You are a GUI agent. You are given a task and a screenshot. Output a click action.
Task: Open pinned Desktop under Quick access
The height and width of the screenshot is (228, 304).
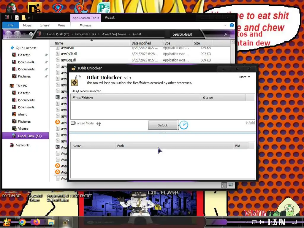click(24, 55)
